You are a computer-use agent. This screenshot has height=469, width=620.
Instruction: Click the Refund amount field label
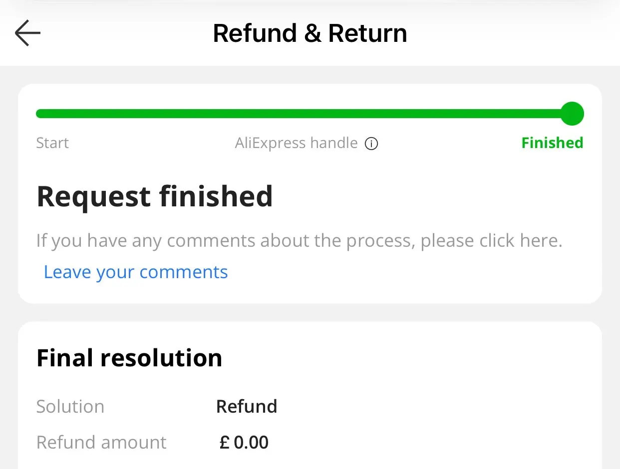click(x=101, y=443)
